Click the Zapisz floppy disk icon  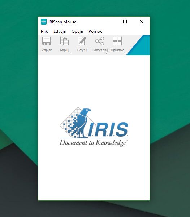pos(47,41)
